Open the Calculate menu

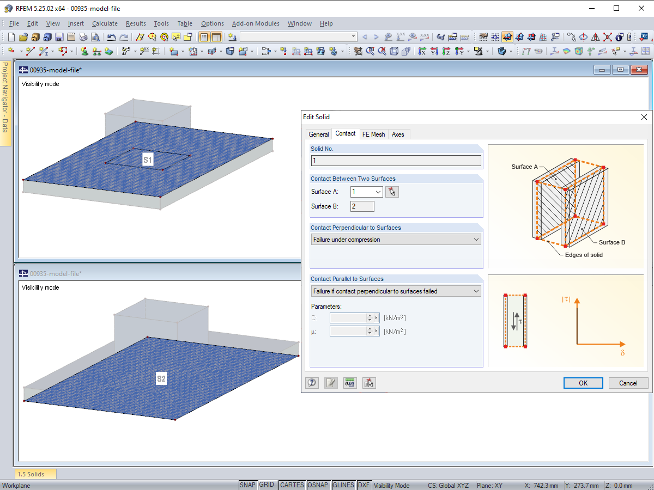point(105,23)
